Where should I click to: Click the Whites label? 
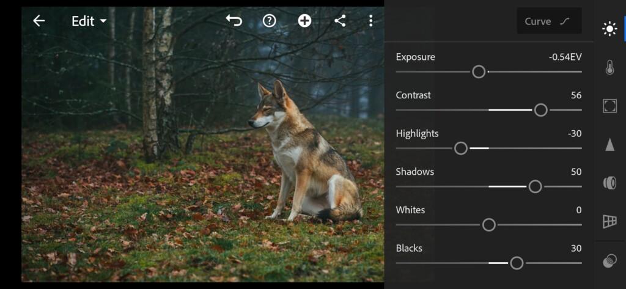coord(410,210)
